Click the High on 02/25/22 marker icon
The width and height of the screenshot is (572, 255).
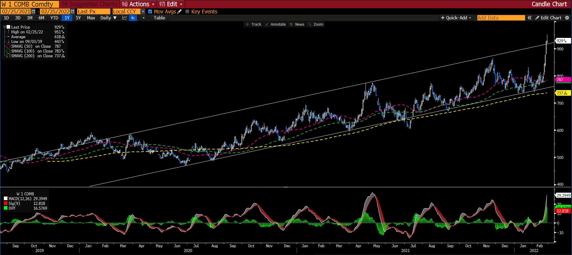click(9, 32)
